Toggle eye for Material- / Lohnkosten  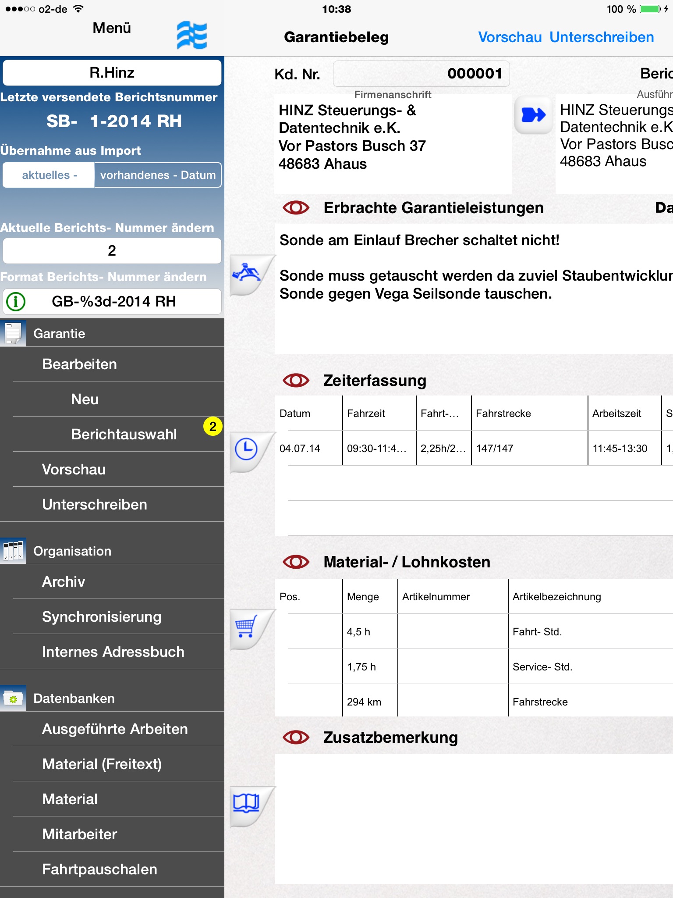point(296,562)
